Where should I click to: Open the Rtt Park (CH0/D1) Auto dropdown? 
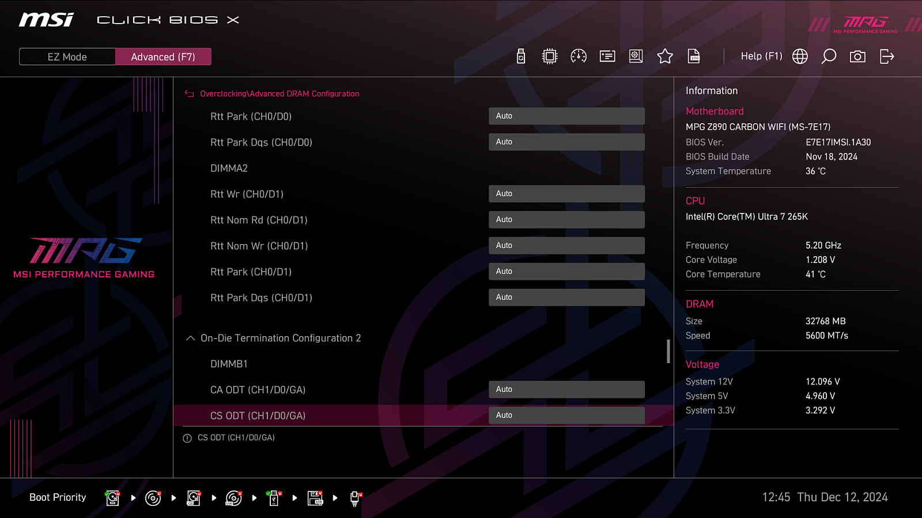click(566, 272)
